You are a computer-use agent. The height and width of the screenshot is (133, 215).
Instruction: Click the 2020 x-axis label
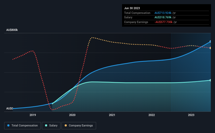pyautogui.click(x=72, y=115)
